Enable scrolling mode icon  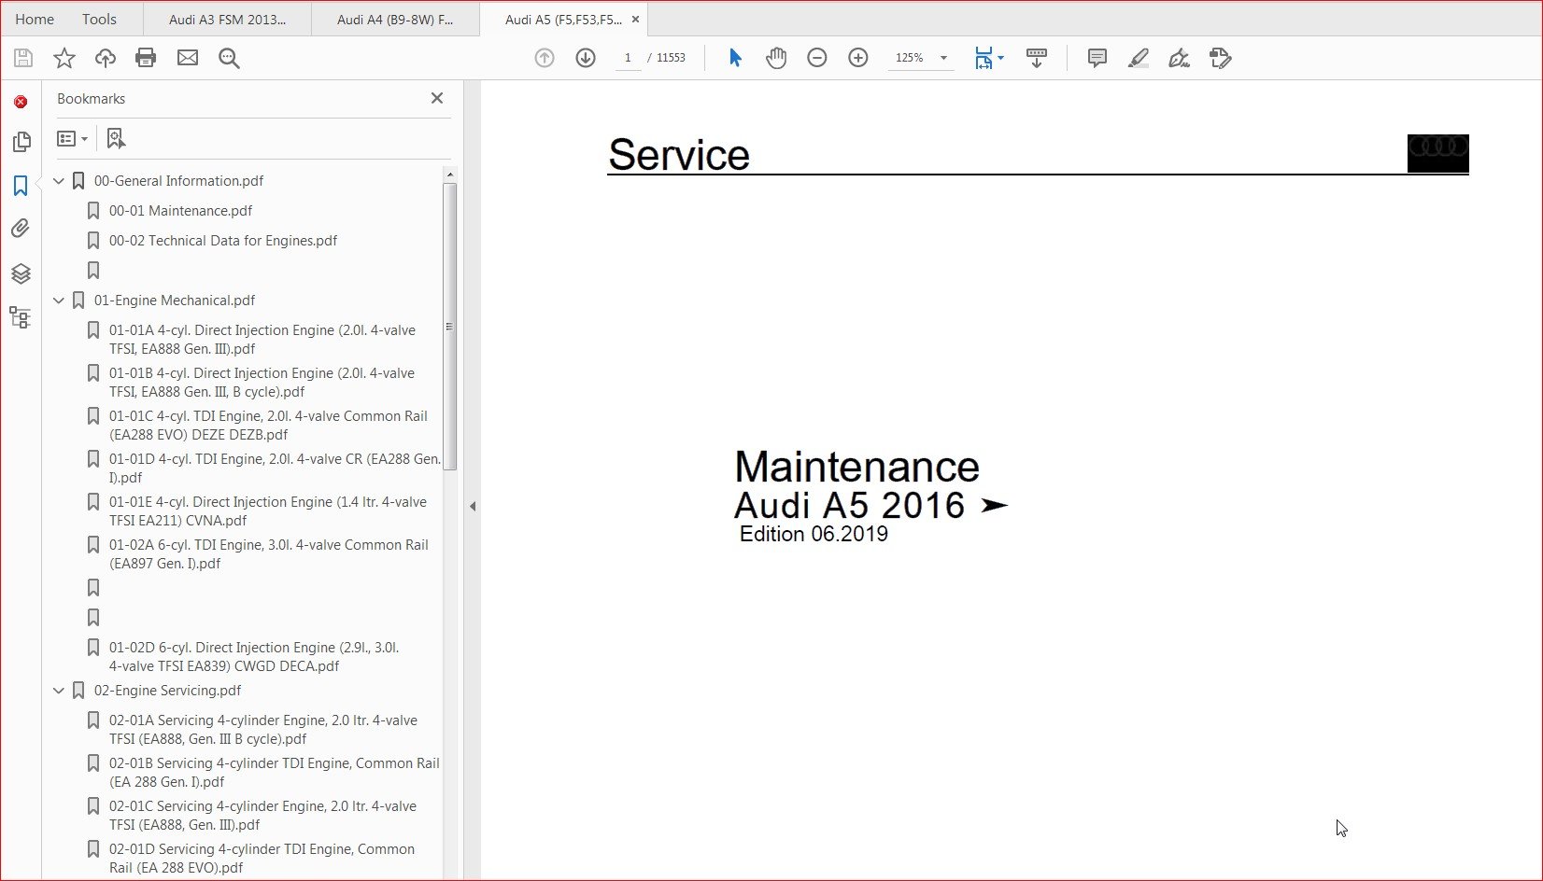pyautogui.click(x=1037, y=58)
